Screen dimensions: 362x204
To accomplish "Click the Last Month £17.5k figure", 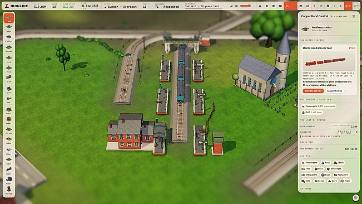I will coord(68,6).
